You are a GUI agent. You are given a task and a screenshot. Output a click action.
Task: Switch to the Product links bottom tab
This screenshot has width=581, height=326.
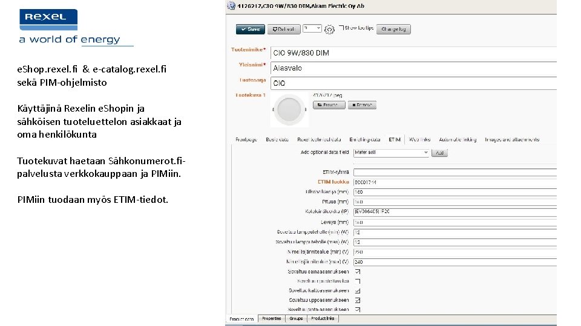(x=323, y=319)
